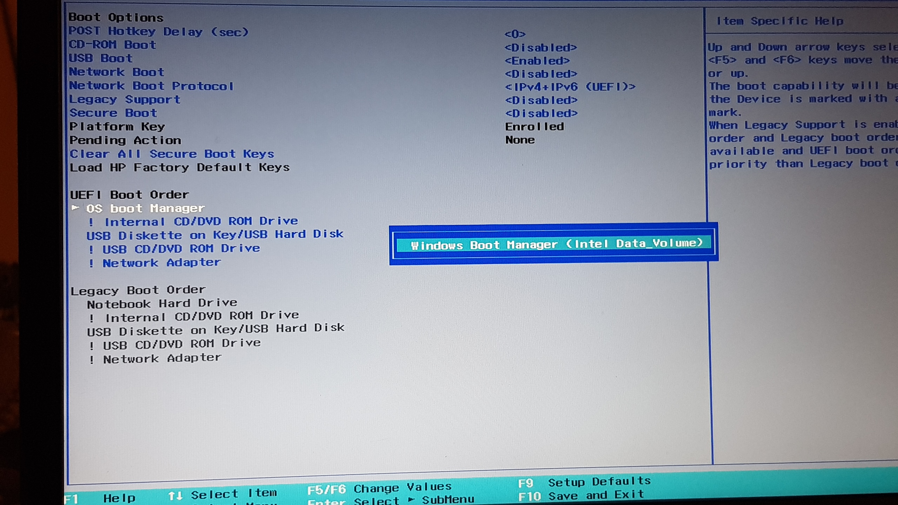
Task: Toggle the CD-ROM Boot Disabled value
Action: click(x=540, y=47)
